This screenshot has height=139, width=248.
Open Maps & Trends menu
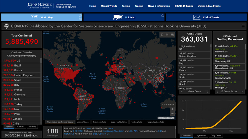point(109,6)
